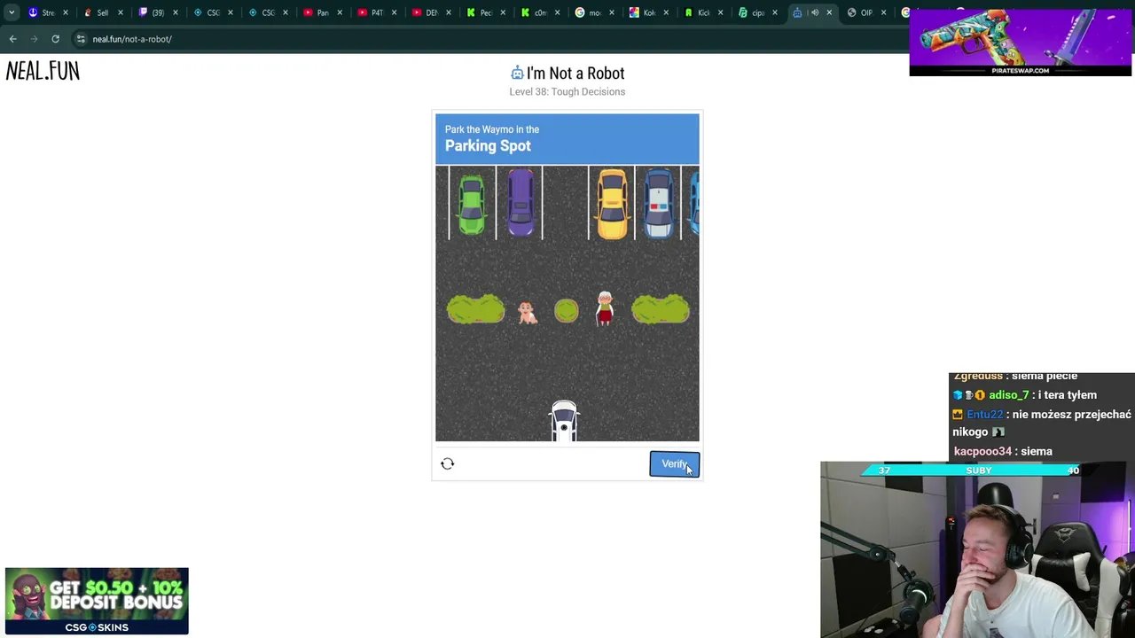Open the CSG Skins deposit bonus ad

[x=97, y=601]
